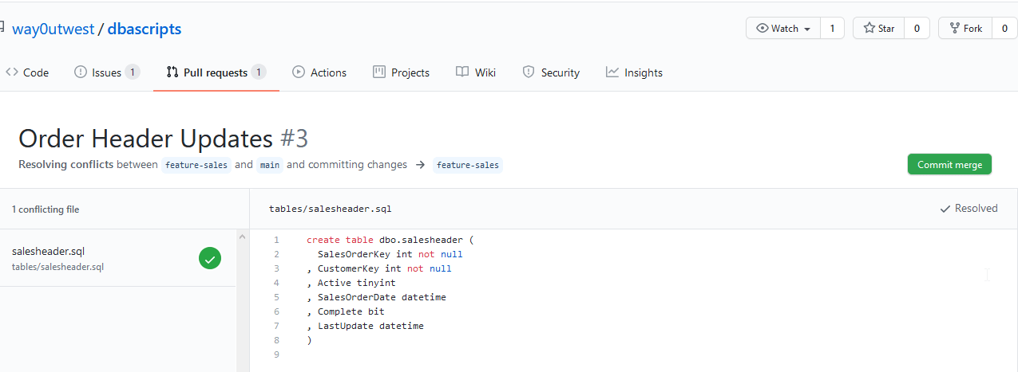Select salesheader.sql in the conflicting files list
Screen dimensions: 1018x372
(48, 252)
